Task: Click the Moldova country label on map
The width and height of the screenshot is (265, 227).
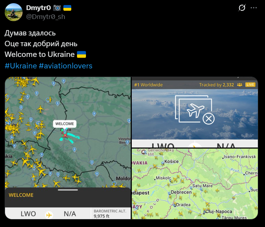Action: 124,179
